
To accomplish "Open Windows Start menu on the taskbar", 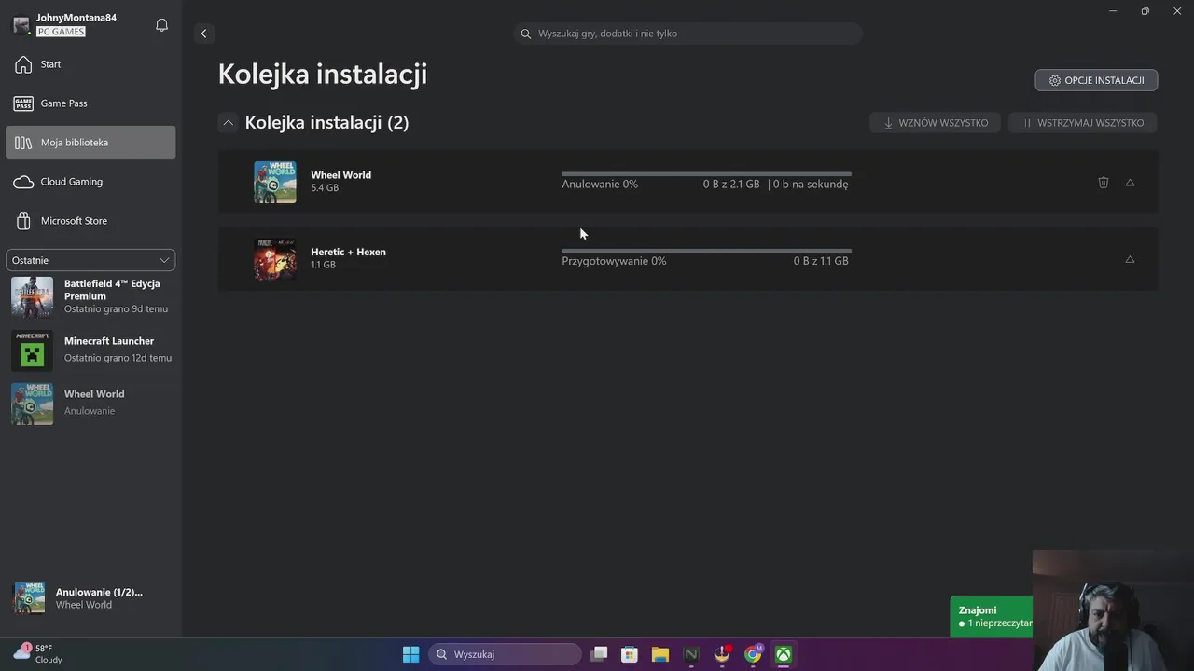I will tap(410, 654).
